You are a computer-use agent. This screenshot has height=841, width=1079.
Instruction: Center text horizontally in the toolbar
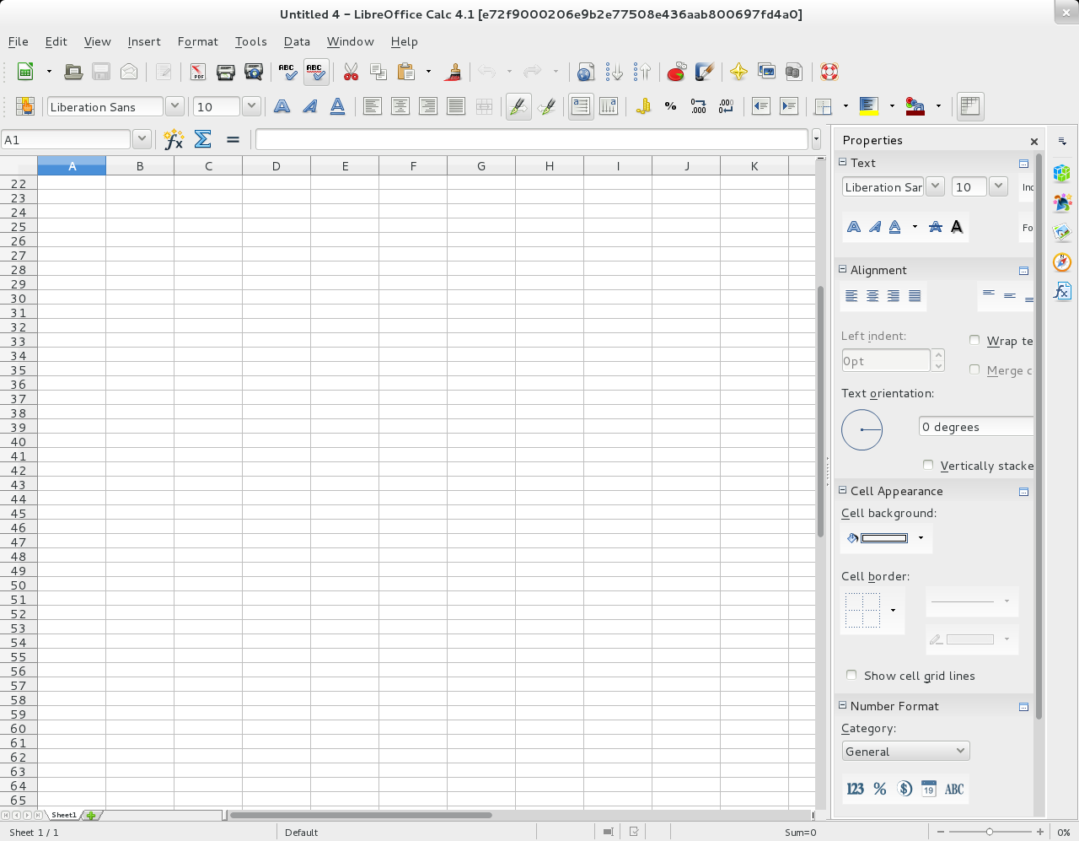400,106
